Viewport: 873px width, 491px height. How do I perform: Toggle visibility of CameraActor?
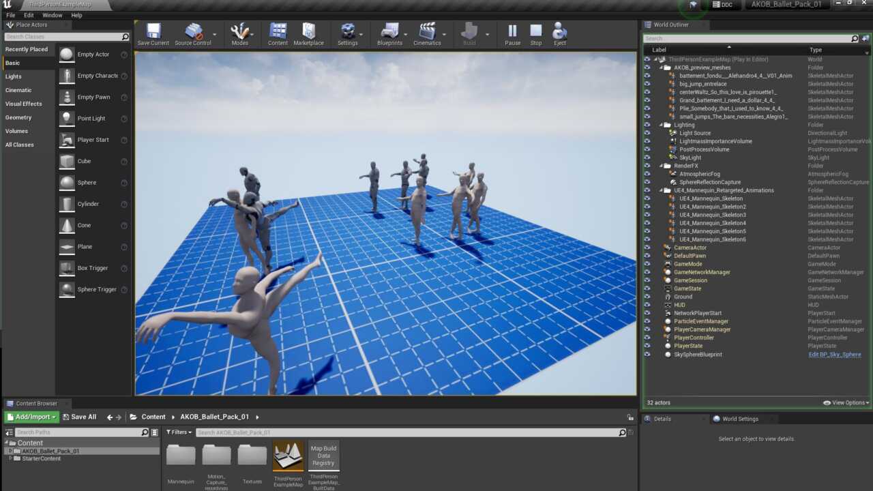(647, 248)
